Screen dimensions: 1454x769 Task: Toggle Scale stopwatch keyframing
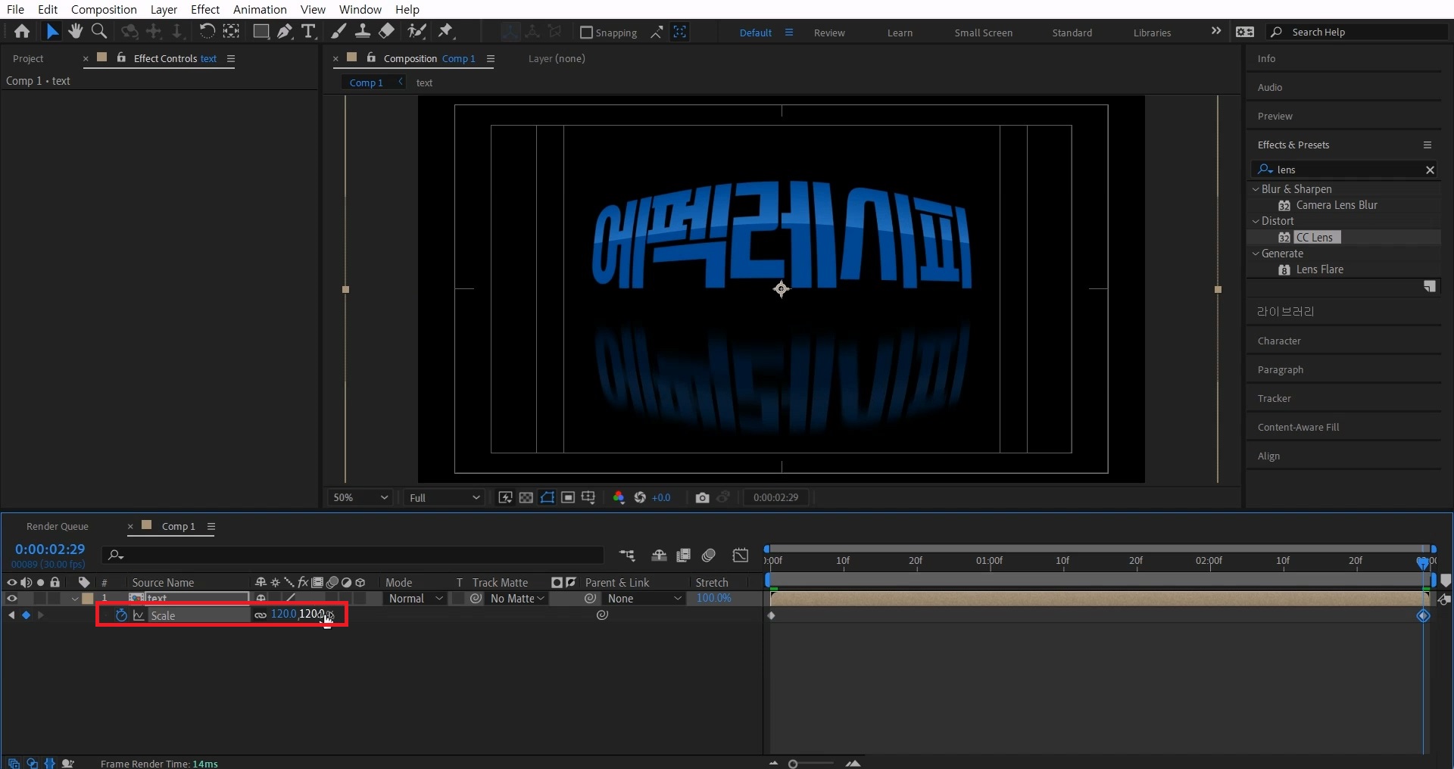(121, 615)
